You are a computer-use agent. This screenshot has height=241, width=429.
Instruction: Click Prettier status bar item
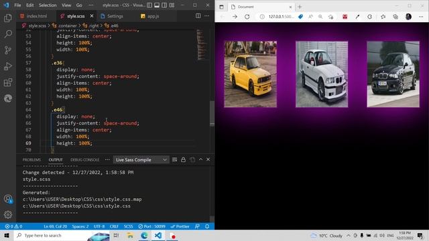pyautogui.click(x=180, y=226)
